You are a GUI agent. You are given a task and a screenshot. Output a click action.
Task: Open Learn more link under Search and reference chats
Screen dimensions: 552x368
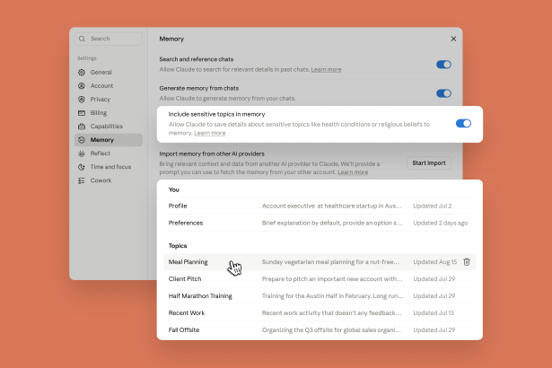(326, 69)
